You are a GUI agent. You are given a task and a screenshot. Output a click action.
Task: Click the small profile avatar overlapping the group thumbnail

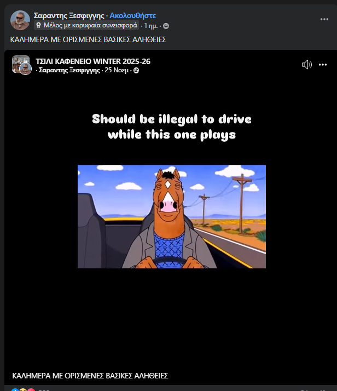(x=26, y=69)
